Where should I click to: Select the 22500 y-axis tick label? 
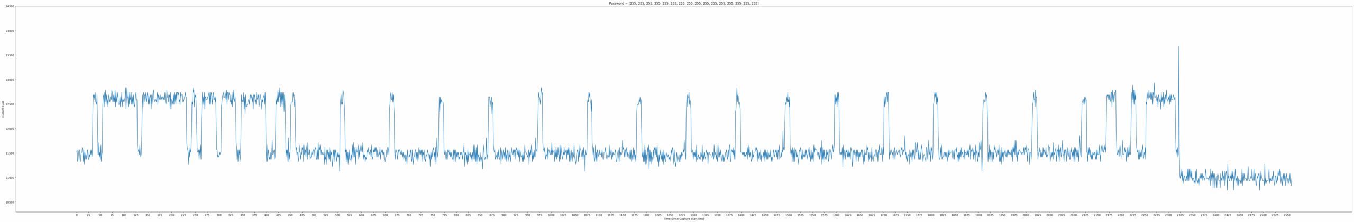click(x=11, y=104)
